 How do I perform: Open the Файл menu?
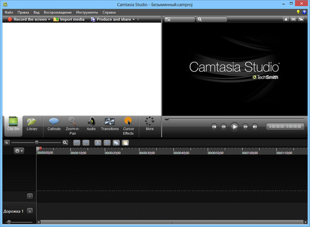8,11
